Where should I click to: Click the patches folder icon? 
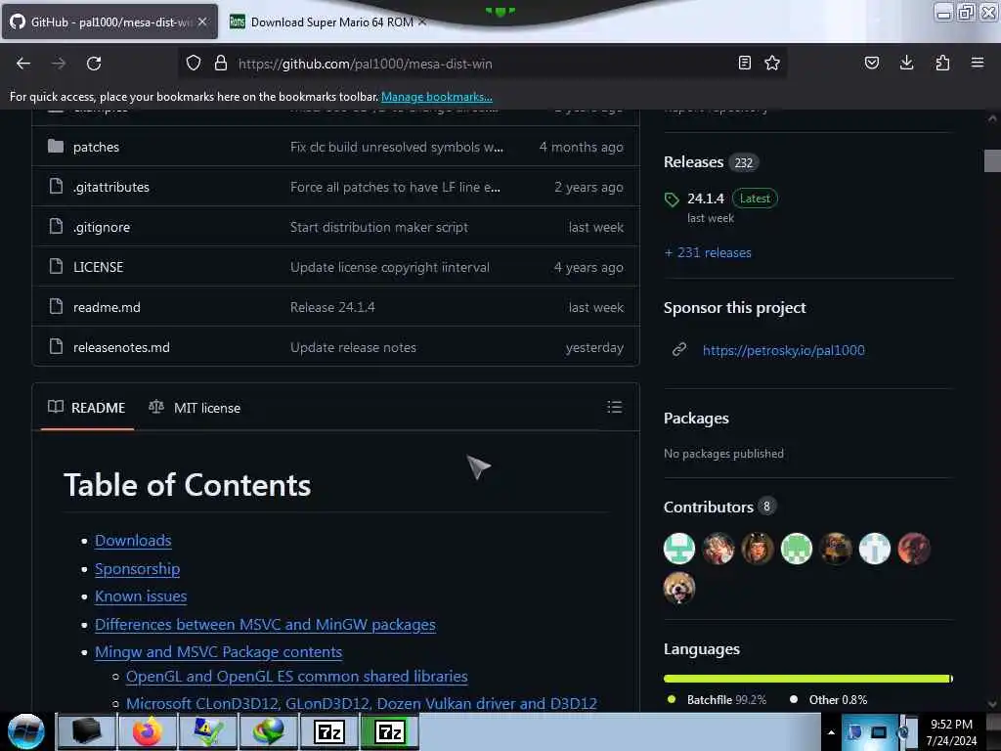click(56, 147)
